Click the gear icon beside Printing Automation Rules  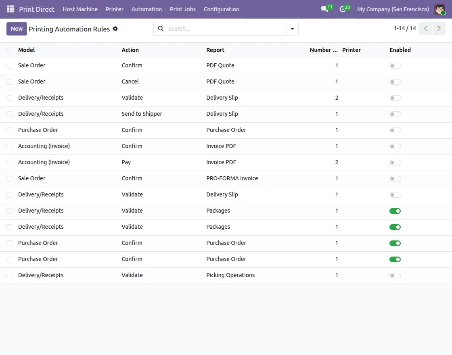point(115,29)
